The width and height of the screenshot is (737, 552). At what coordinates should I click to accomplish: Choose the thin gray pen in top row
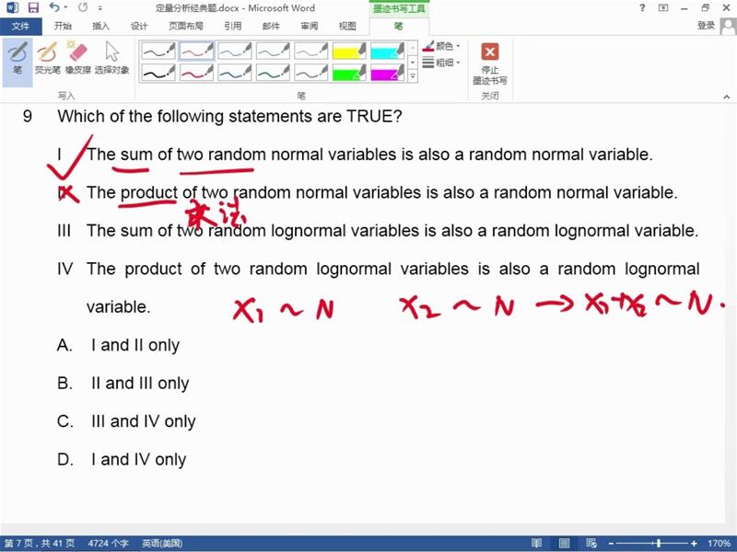[x=310, y=51]
